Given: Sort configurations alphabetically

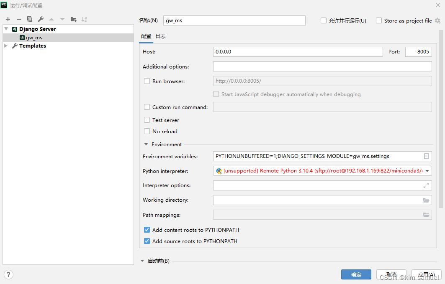Looking at the screenshot, I should coord(84,19).
